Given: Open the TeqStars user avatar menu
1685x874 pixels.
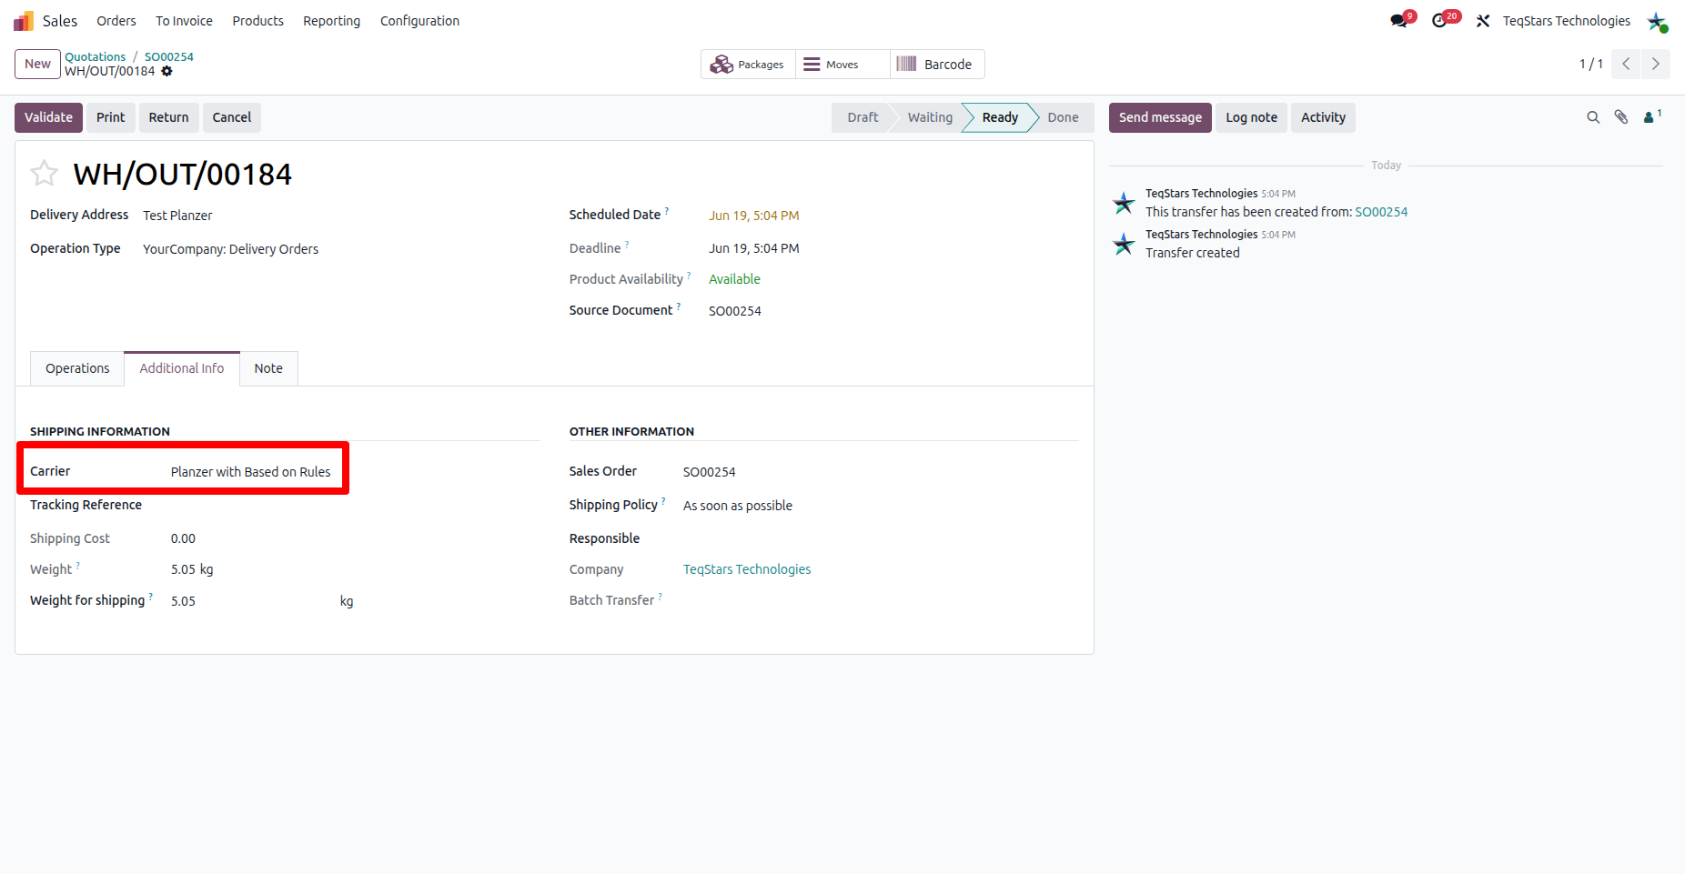Looking at the screenshot, I should (1657, 22).
